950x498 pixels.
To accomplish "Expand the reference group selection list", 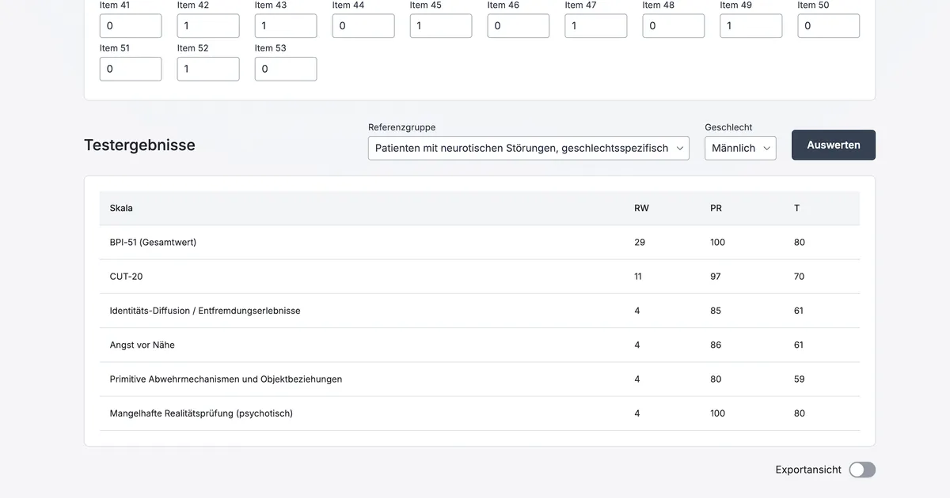I will tap(528, 148).
